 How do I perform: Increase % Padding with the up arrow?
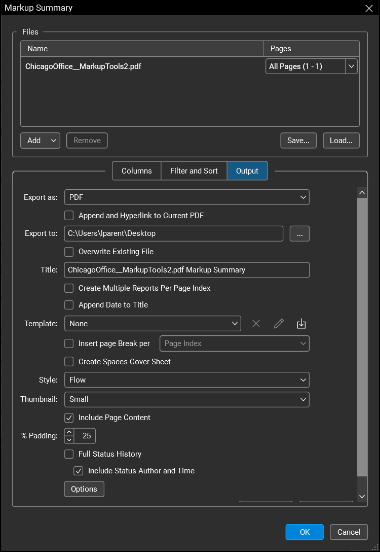[69, 432]
